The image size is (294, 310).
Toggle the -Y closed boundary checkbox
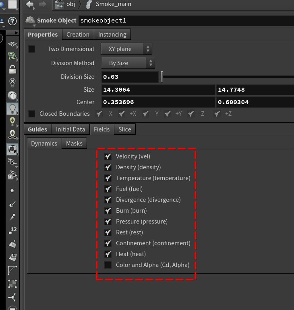(145, 114)
